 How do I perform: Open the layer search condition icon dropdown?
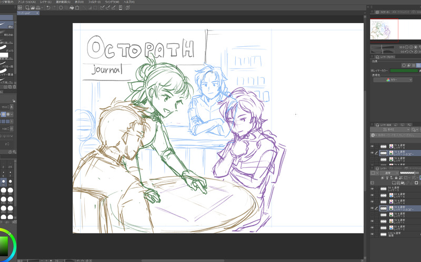click(x=415, y=129)
